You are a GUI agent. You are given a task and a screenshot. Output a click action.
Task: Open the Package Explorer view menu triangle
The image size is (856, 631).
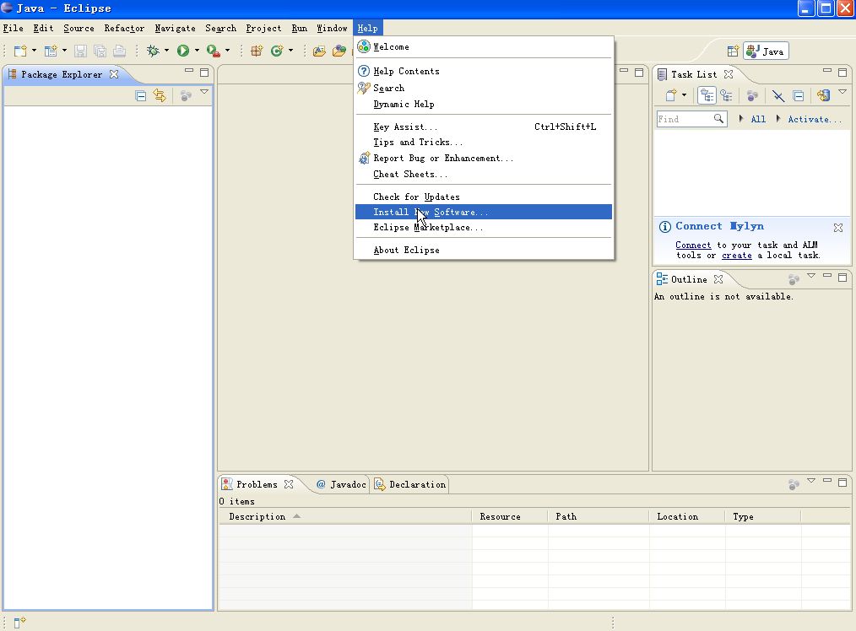coord(204,92)
